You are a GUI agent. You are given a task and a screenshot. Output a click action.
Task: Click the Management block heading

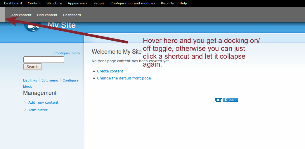pos(40,93)
